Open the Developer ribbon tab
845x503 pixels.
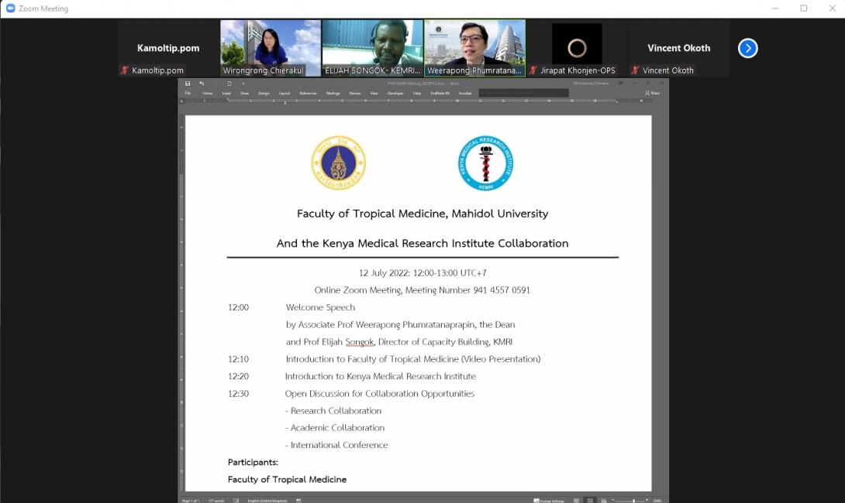(x=395, y=93)
